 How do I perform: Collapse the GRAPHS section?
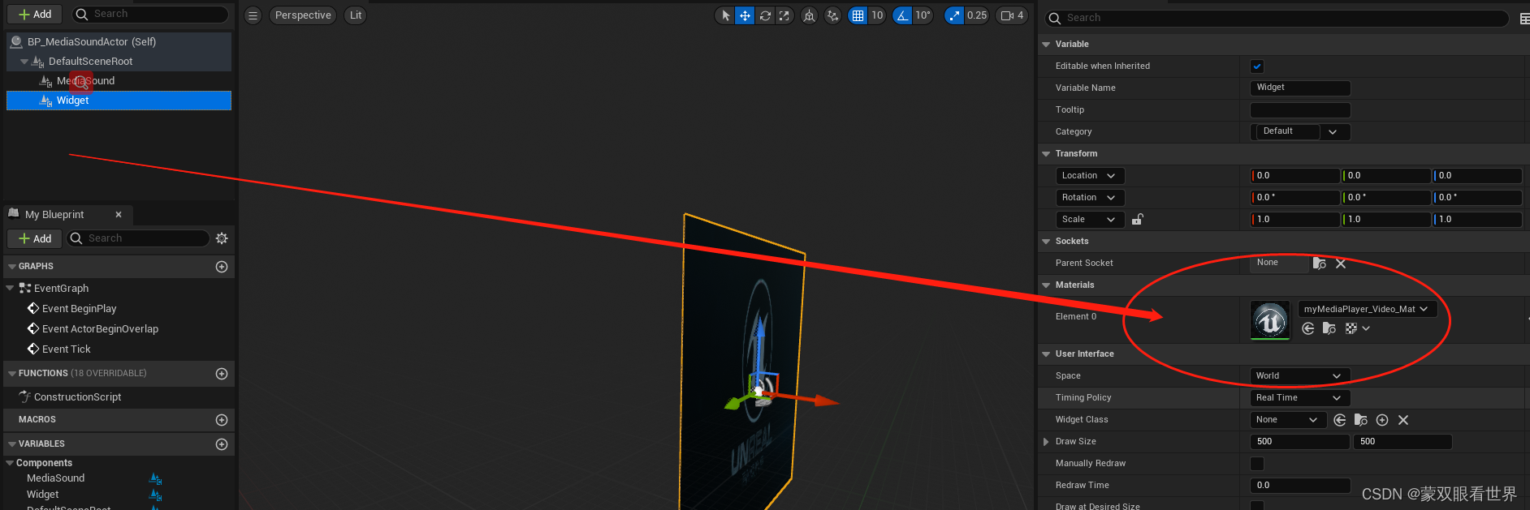[12, 267]
